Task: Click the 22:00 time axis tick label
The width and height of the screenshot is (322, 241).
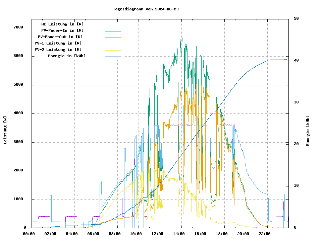Action: click(x=264, y=234)
